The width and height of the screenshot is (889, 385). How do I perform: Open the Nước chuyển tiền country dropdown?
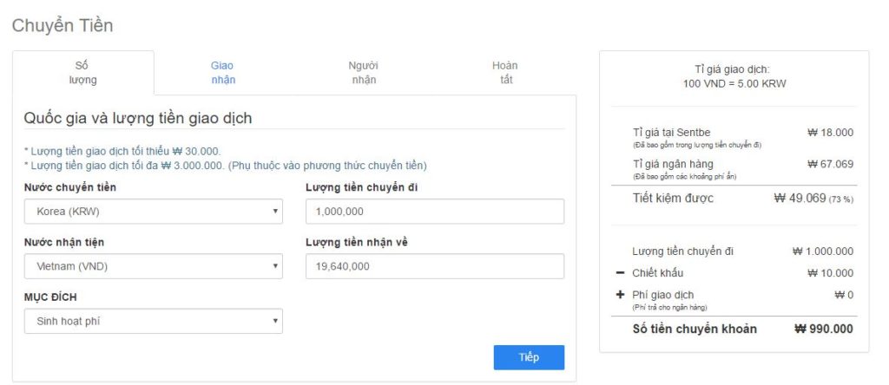click(x=154, y=211)
